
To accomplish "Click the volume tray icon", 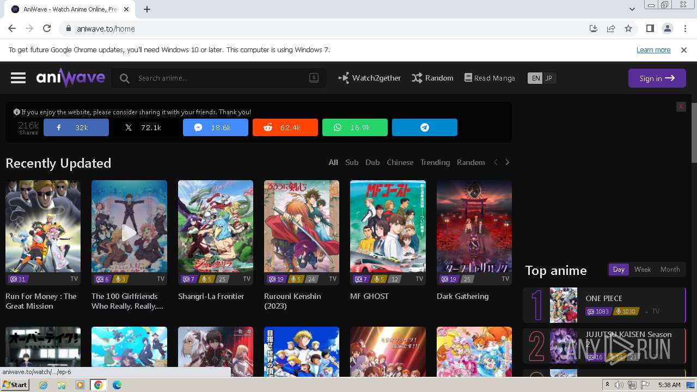I will (619, 384).
